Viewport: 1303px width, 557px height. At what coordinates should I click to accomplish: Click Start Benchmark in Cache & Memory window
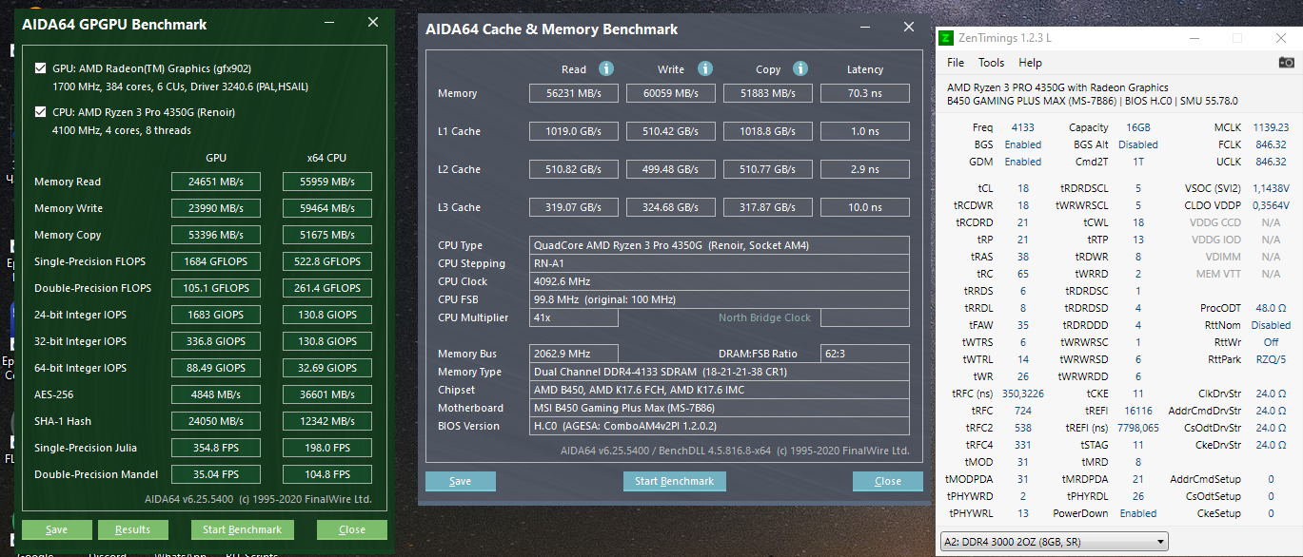click(675, 481)
